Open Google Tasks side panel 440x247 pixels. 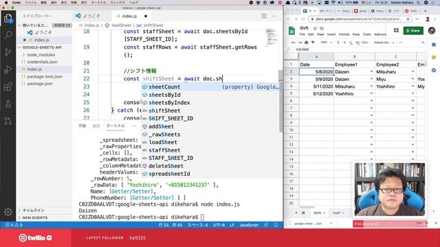point(434,70)
